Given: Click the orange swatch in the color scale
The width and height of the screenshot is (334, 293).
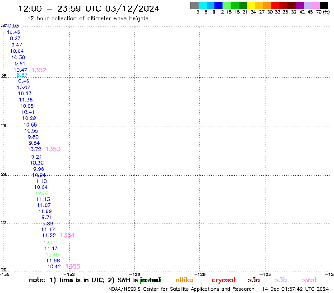Looking at the screenshot, I should tap(267, 5).
